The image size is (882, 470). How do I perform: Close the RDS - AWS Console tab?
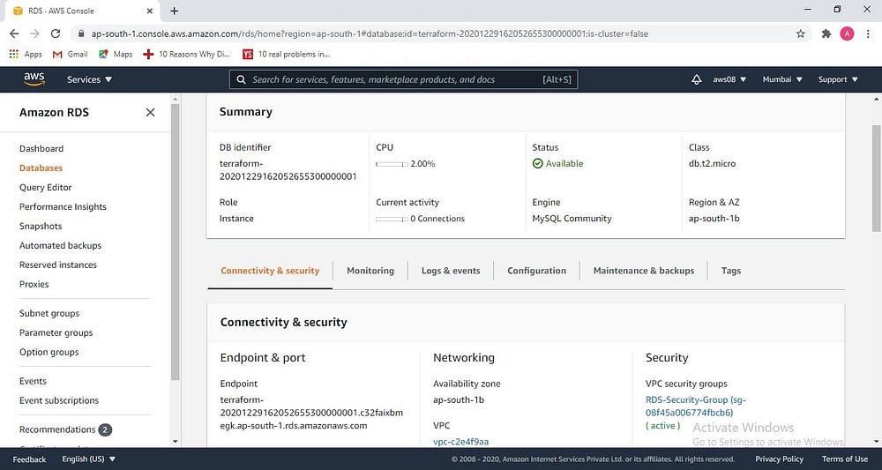tap(150, 11)
